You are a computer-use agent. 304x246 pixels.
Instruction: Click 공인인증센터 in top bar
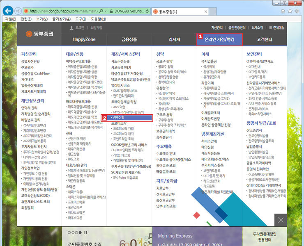237,28
